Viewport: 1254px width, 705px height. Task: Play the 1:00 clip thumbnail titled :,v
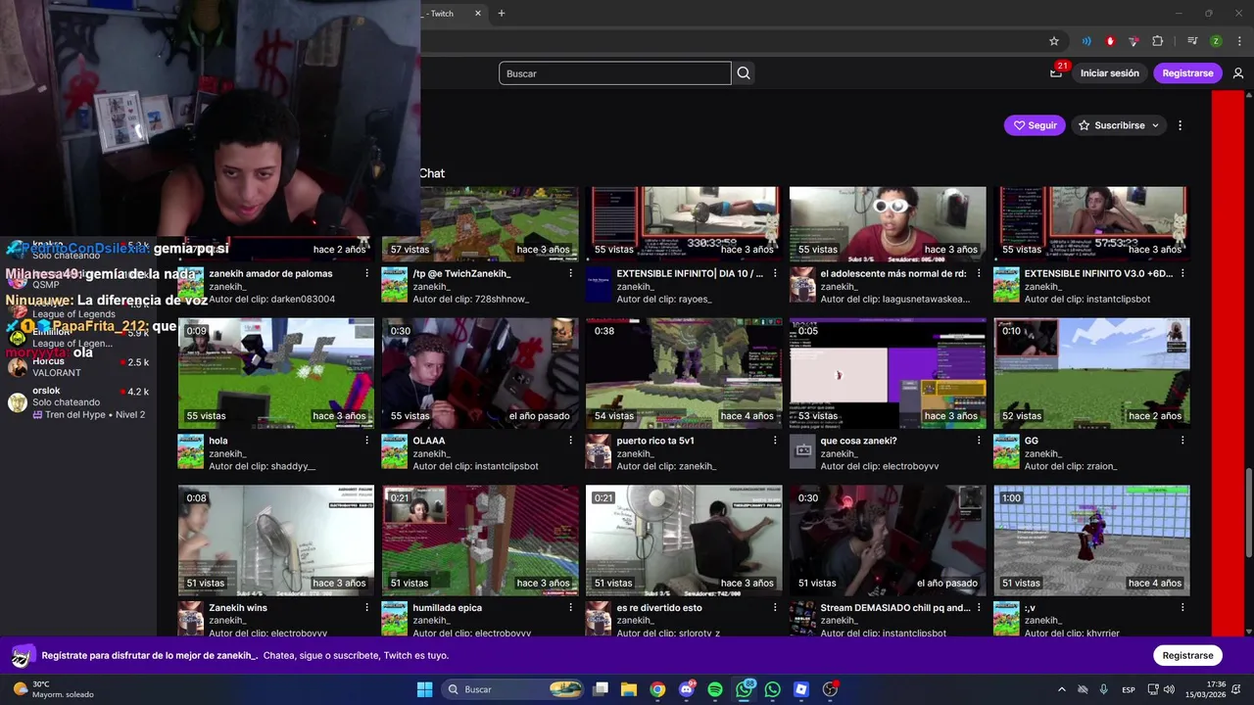[x=1091, y=540]
